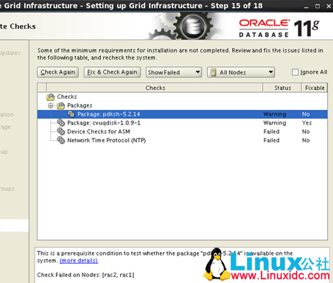
Task: Click Failed status of Network Time Protocol
Action: [271, 140]
